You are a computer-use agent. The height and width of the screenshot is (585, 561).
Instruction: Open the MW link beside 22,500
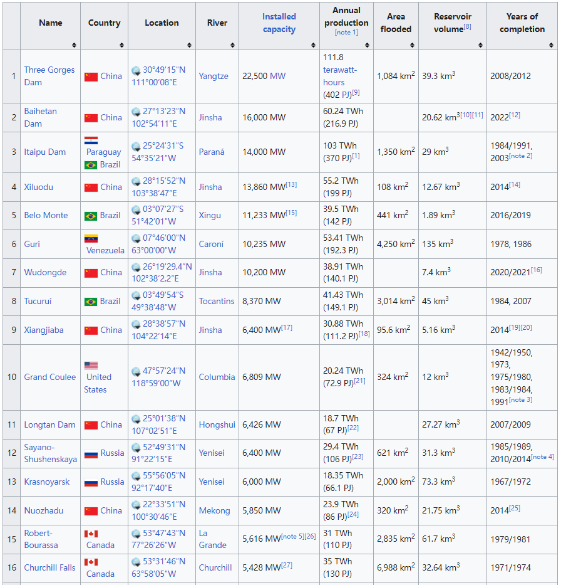pyautogui.click(x=277, y=76)
